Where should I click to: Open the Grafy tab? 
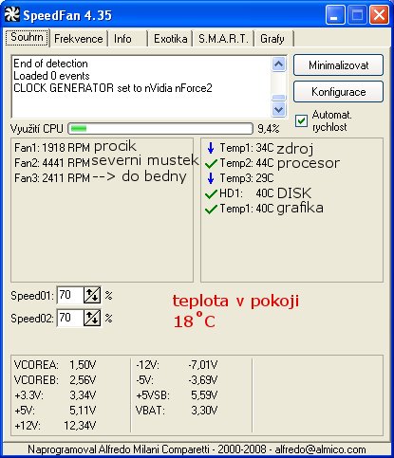(x=272, y=39)
